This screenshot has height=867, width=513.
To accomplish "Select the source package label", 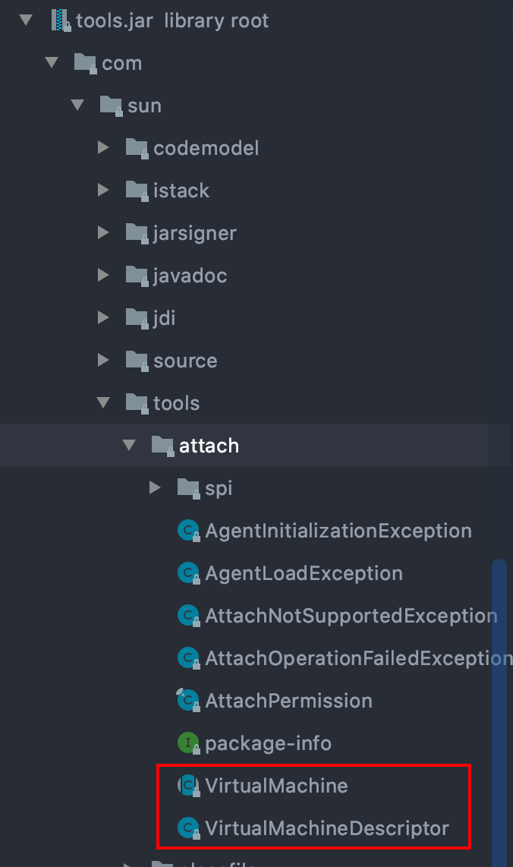I will pyautogui.click(x=185, y=361).
